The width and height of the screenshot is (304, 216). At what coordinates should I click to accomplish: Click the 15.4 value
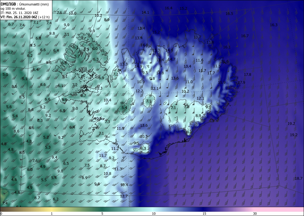(x=160, y=60)
